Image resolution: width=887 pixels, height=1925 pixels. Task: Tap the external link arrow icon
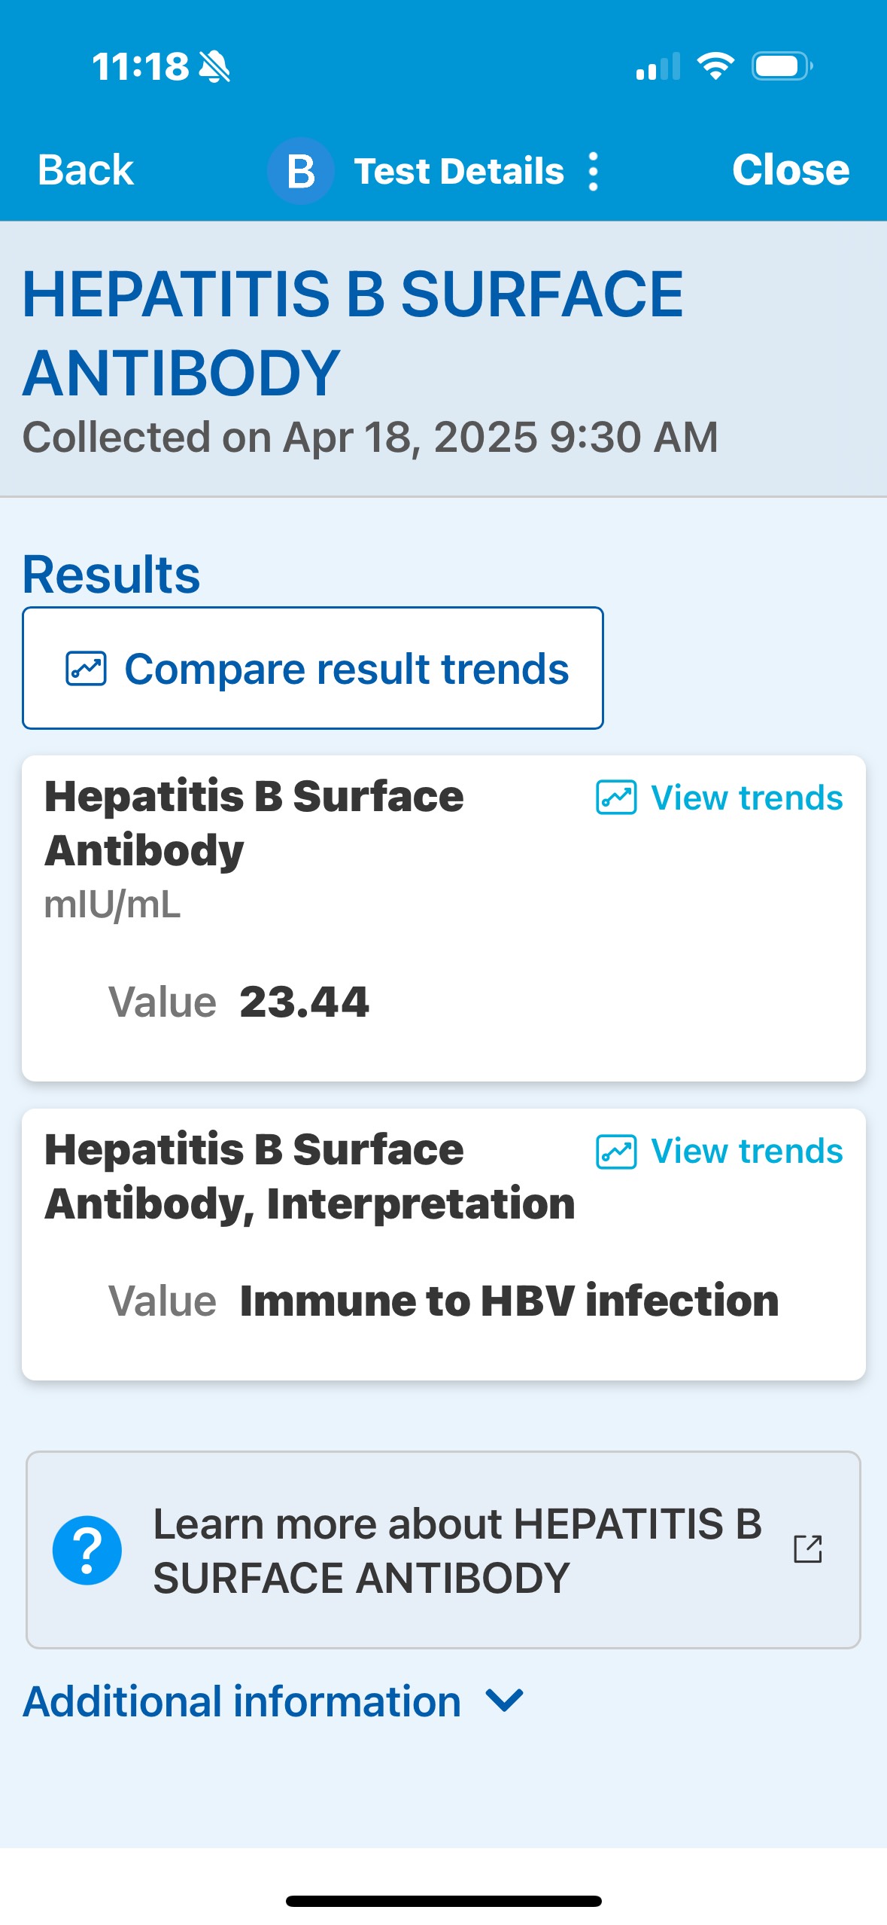808,1549
